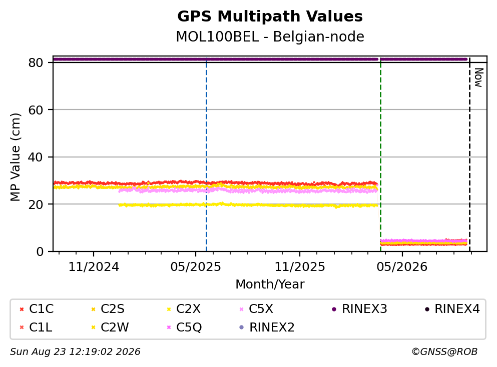Image resolution: width=497 pixels, height=367 pixels.
Task: Click the rotated Now label
Action: click(478, 77)
